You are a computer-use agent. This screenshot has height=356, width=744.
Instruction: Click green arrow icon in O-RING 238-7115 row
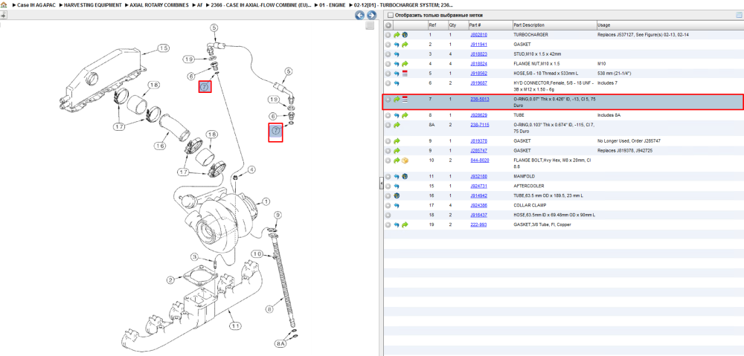(397, 125)
